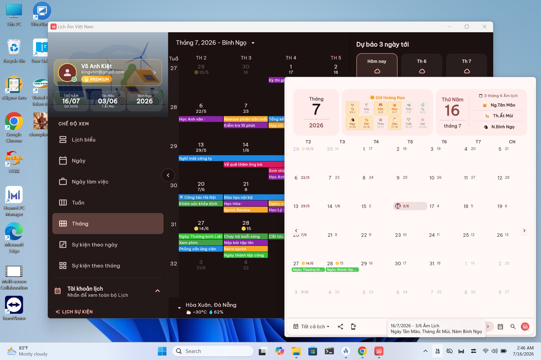The width and height of the screenshot is (541, 360).
Task: Click the Retro sprint event
Action: tap(246, 249)
